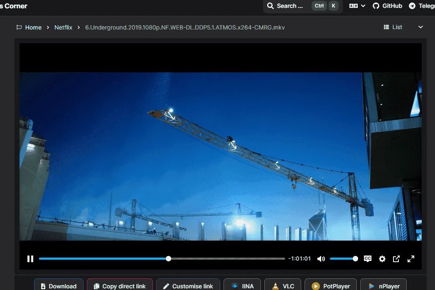This screenshot has width=435, height=290.
Task: Open video in nPlayer
Action: (383, 285)
